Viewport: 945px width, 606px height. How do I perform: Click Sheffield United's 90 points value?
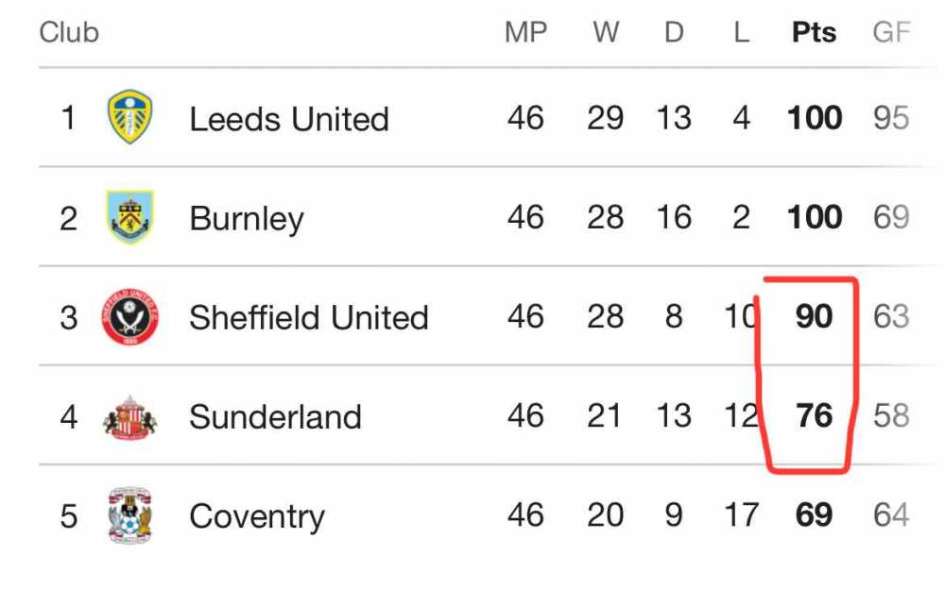pos(815,316)
